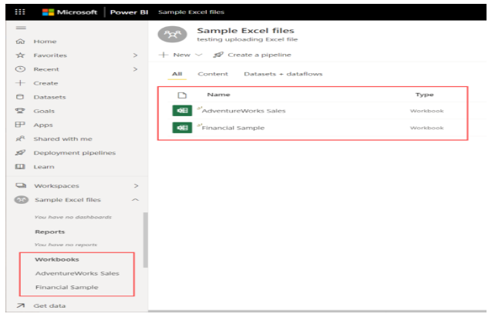Open Learn in the sidebar
495x317 pixels.
(44, 167)
